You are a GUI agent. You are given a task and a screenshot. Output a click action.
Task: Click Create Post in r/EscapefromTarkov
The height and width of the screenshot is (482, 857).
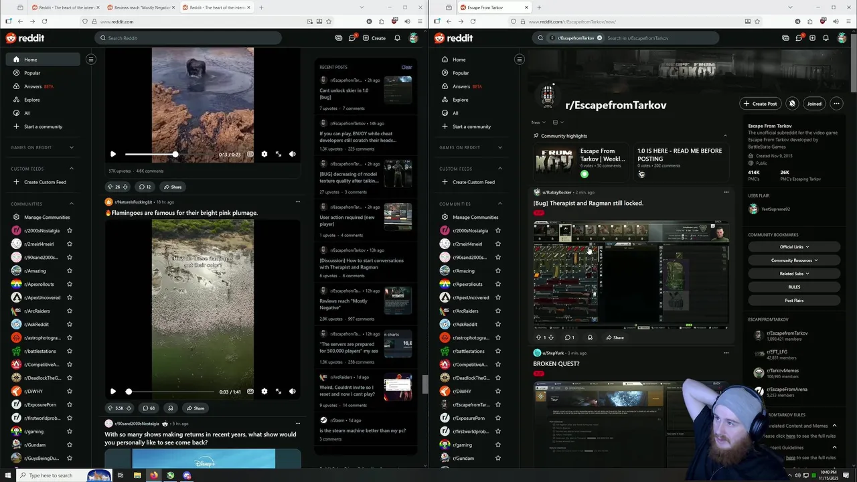click(x=760, y=104)
